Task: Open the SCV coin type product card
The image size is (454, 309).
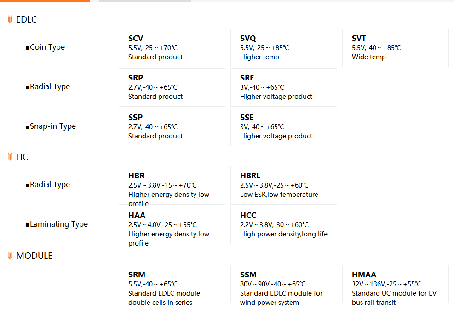Action: [172, 48]
